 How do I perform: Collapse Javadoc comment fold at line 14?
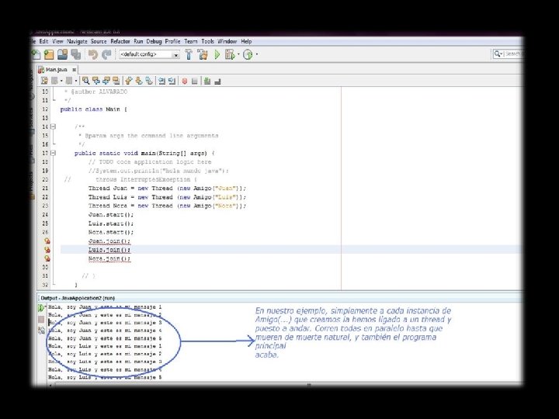pyautogui.click(x=54, y=126)
